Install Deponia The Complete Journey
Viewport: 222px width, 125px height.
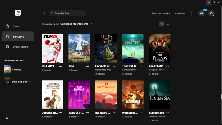click(47, 117)
